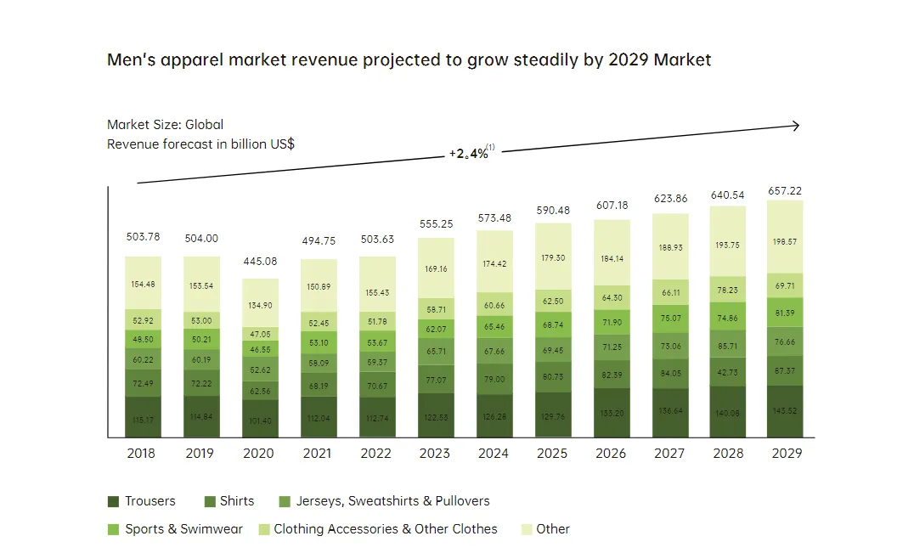Click the Trousers legend color swatch
Screen dimensions: 914x553
(113, 501)
